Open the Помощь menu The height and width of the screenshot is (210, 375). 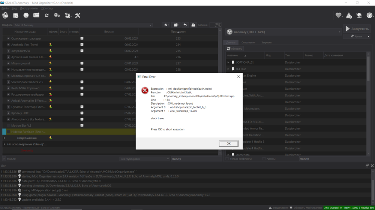(47, 8)
